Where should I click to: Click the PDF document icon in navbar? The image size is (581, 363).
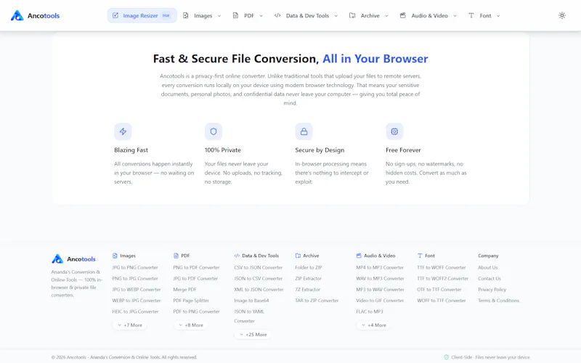tap(235, 15)
